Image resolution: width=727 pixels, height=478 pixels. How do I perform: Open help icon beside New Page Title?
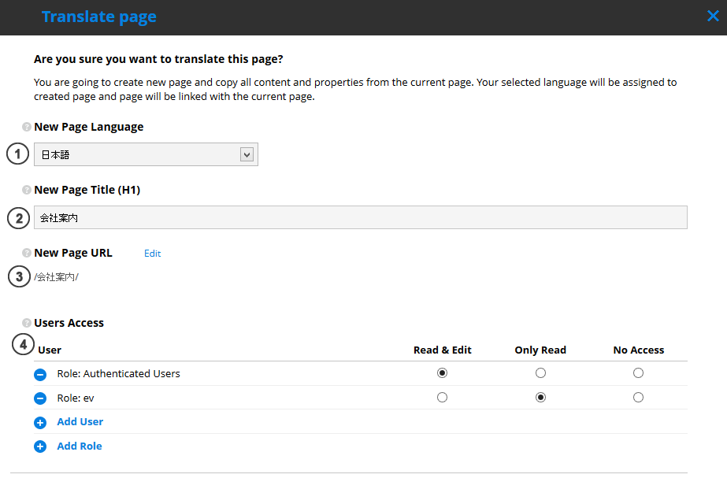coord(27,190)
